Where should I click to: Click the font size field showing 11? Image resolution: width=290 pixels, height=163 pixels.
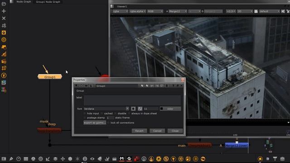click(151, 109)
